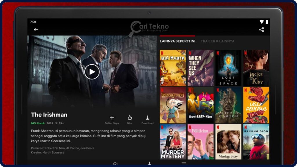Image resolution: width=297 pixels, height=167 pixels.
Task: Tap the 7:00 clock in status bar
Action: (33, 22)
